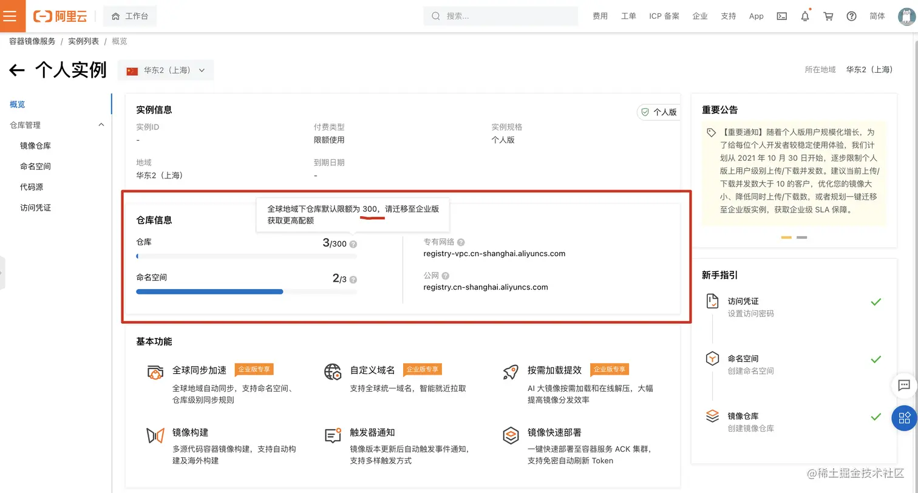Image resolution: width=918 pixels, height=493 pixels.
Task: Open the feedback chat icon on right edge
Action: 904,386
